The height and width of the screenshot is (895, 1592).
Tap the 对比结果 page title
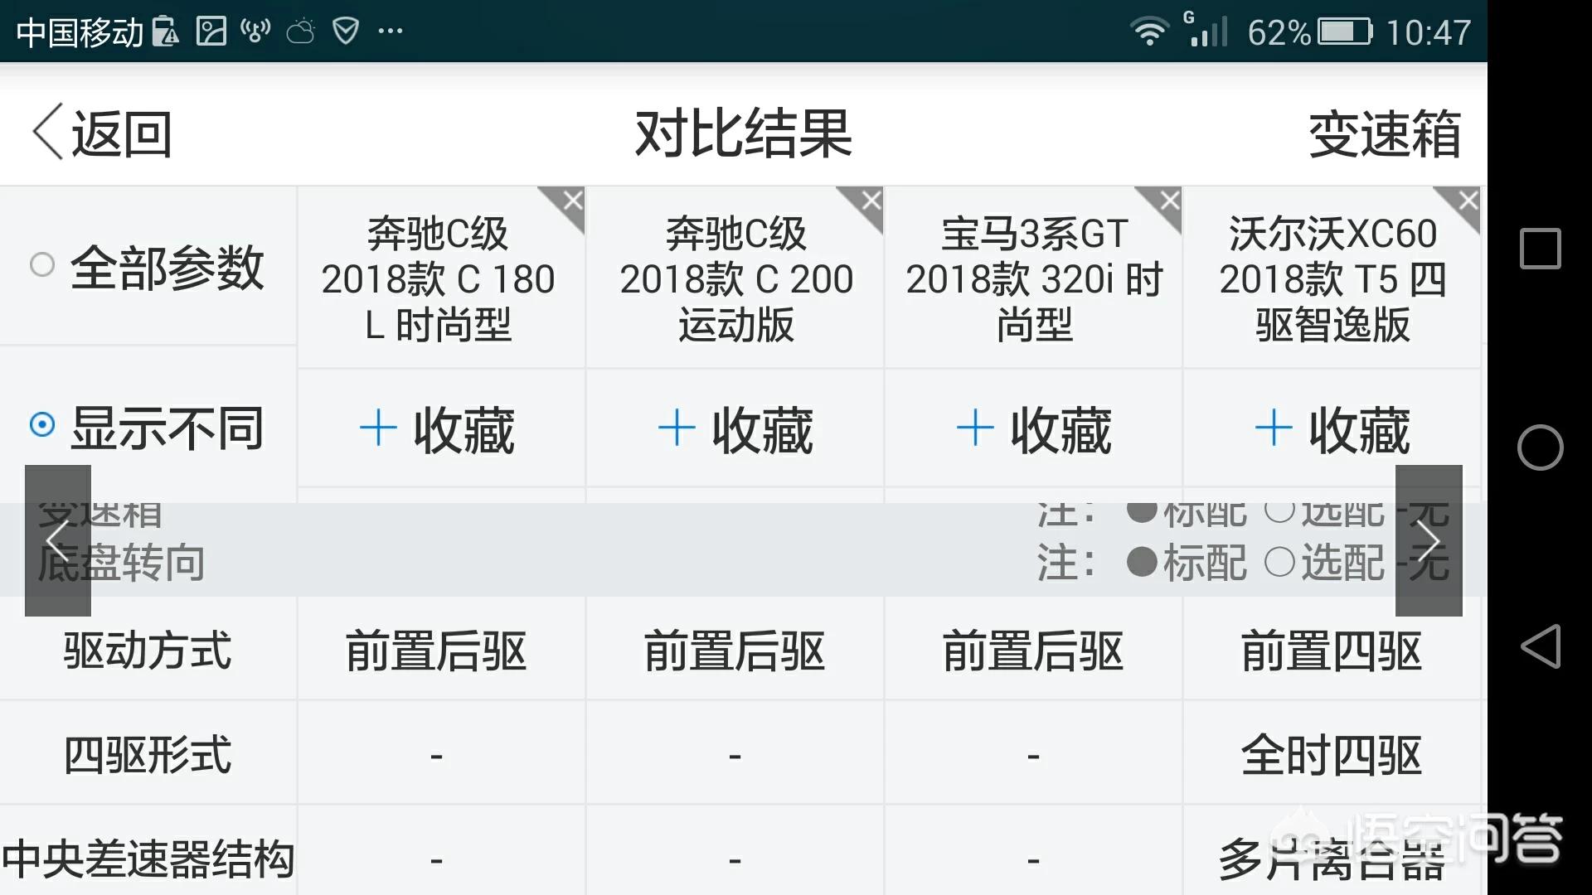pyautogui.click(x=743, y=133)
